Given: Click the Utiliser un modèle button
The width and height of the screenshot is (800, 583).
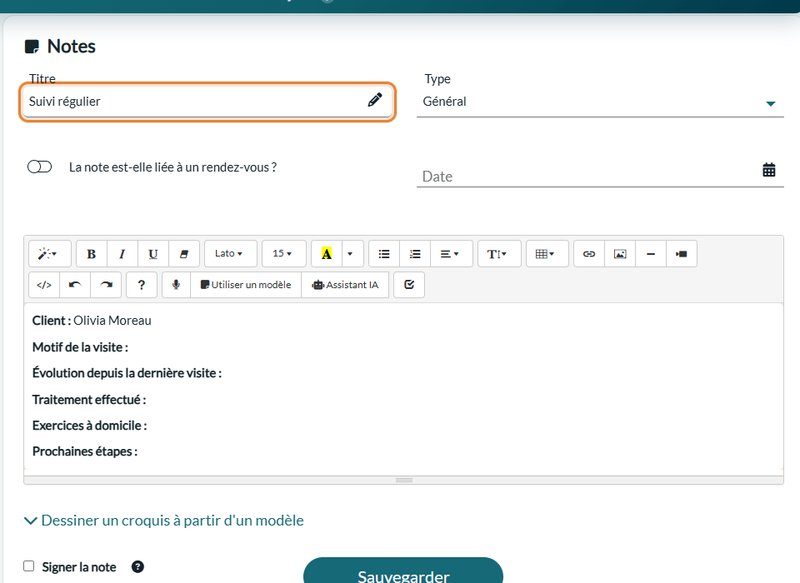Looking at the screenshot, I should 246,285.
